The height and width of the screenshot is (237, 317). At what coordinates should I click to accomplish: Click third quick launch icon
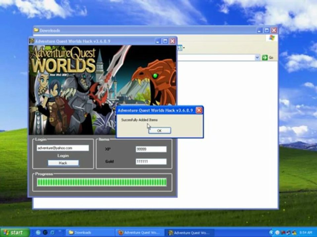coord(53,233)
